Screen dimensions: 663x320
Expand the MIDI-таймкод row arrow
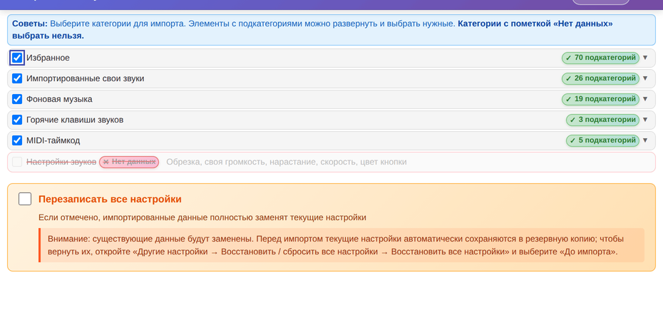pyautogui.click(x=644, y=140)
